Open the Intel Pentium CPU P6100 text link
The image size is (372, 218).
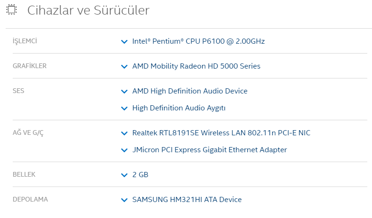coord(198,41)
